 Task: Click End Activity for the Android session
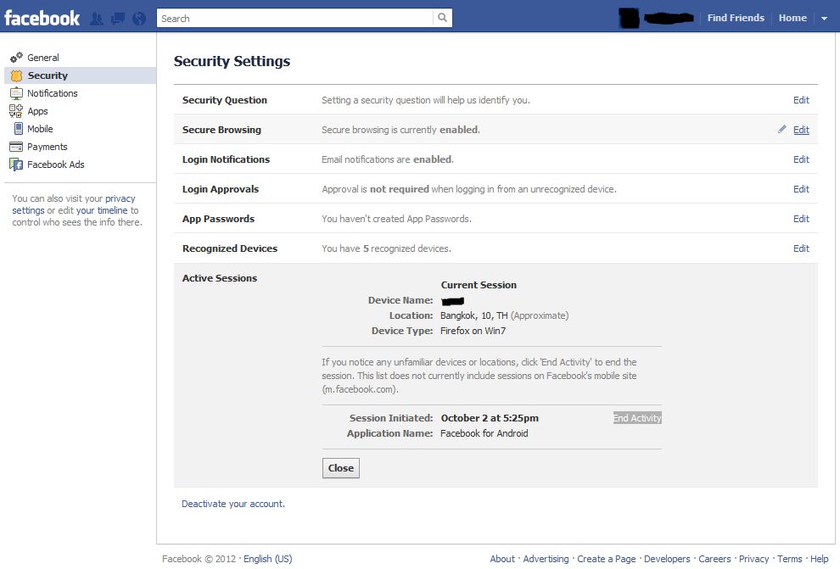637,417
